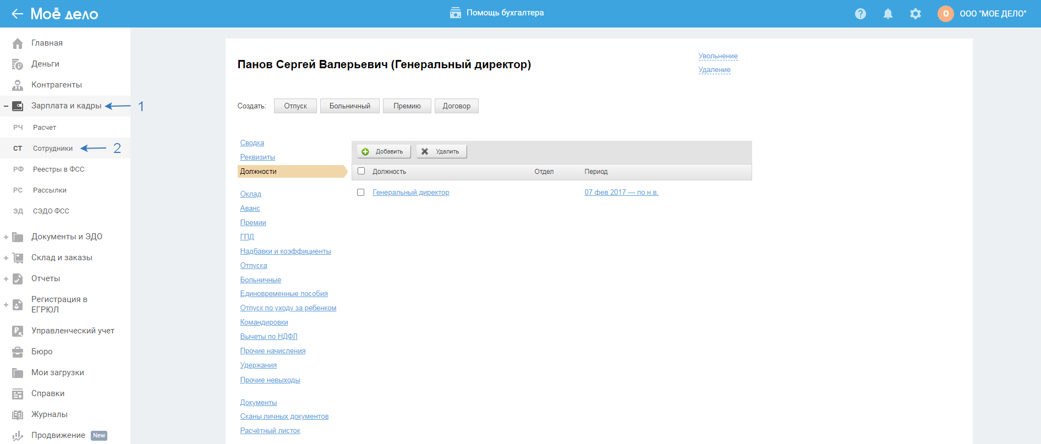Click the Зарплата и кадры wallet icon
Viewport: 1041px width, 444px height.
click(x=18, y=106)
